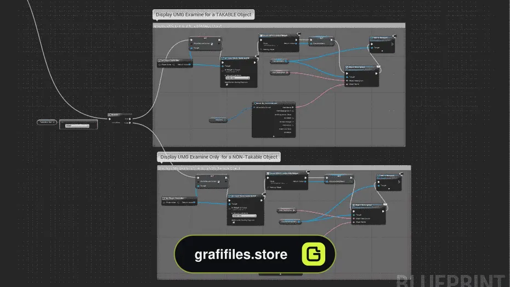The height and width of the screenshot is (287, 510).
Task: Select Get Player Controller node in NON-Takable group
Action: point(179,200)
